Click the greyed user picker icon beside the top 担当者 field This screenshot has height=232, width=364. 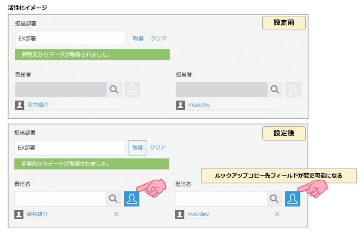tap(293, 90)
